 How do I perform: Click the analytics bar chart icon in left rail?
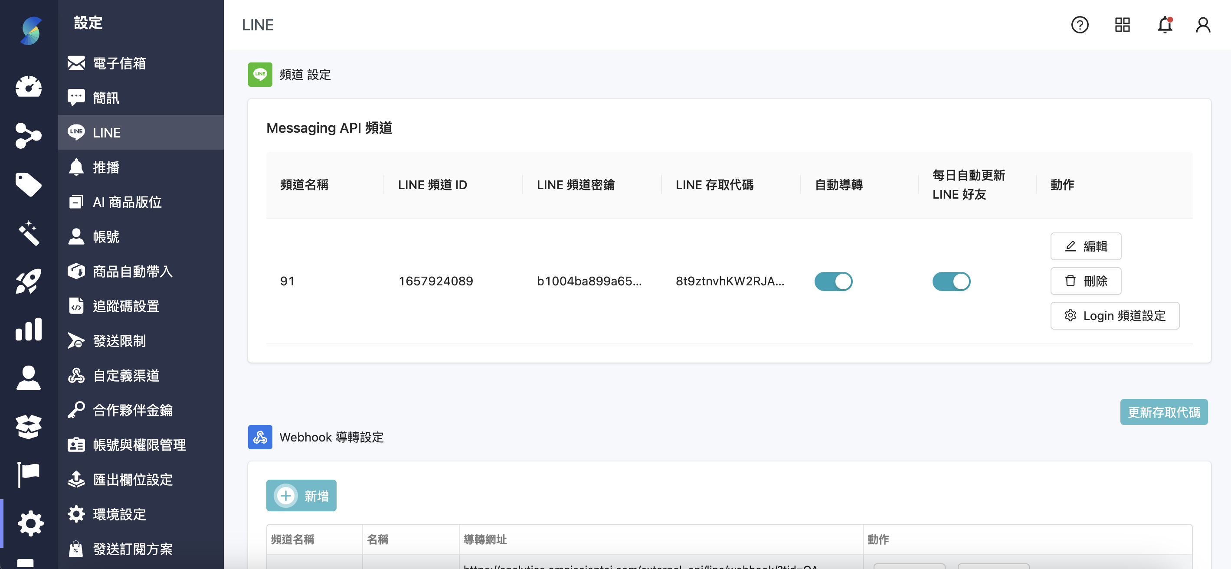(x=28, y=329)
